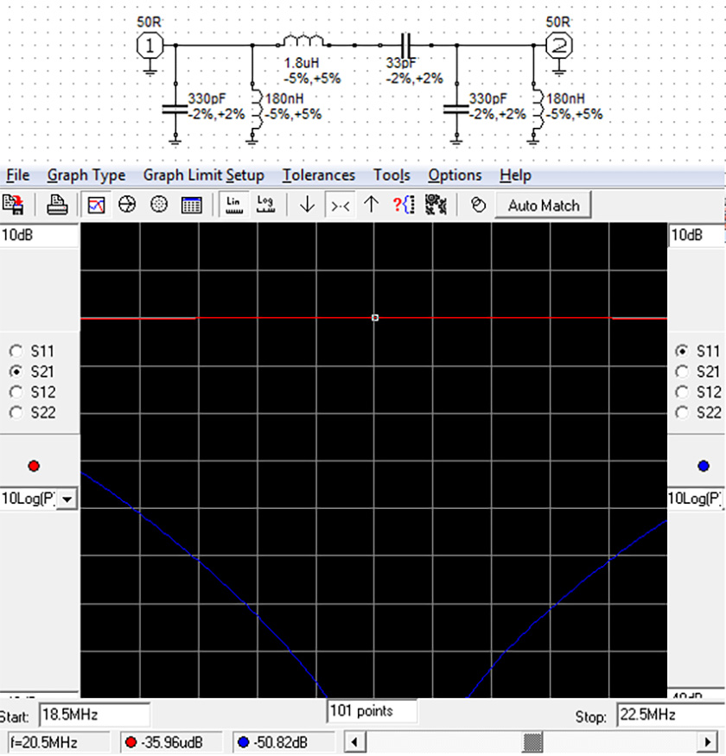Click the print icon
The width and height of the screenshot is (726, 756).
click(57, 205)
